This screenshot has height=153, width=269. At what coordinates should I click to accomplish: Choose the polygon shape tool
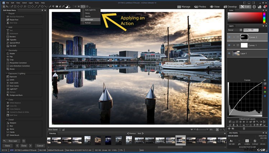click(42, 6)
